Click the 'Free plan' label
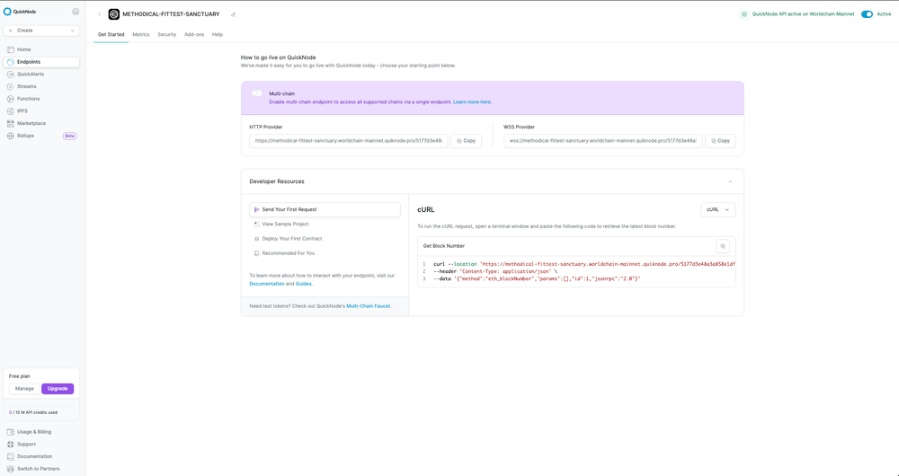The width and height of the screenshot is (899, 476). coord(20,376)
